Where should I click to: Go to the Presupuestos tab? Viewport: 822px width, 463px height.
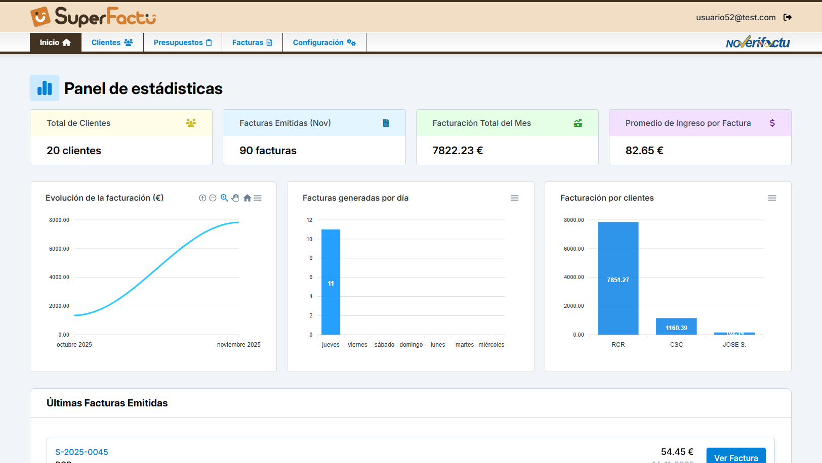(x=182, y=42)
